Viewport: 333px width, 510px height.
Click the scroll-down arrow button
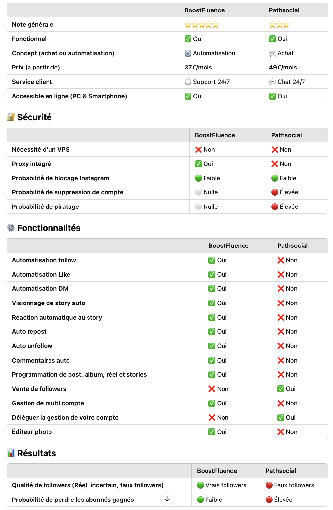(167, 499)
